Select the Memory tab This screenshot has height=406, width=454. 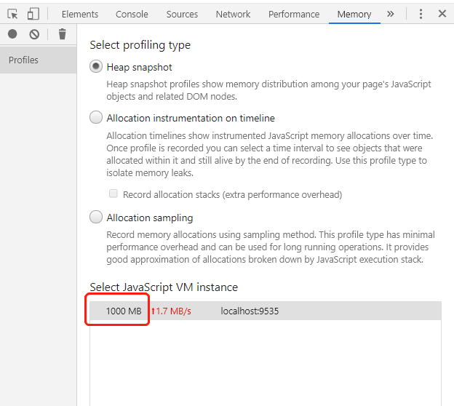click(x=354, y=15)
